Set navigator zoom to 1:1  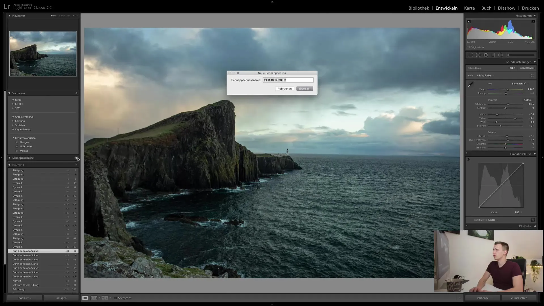click(x=69, y=16)
